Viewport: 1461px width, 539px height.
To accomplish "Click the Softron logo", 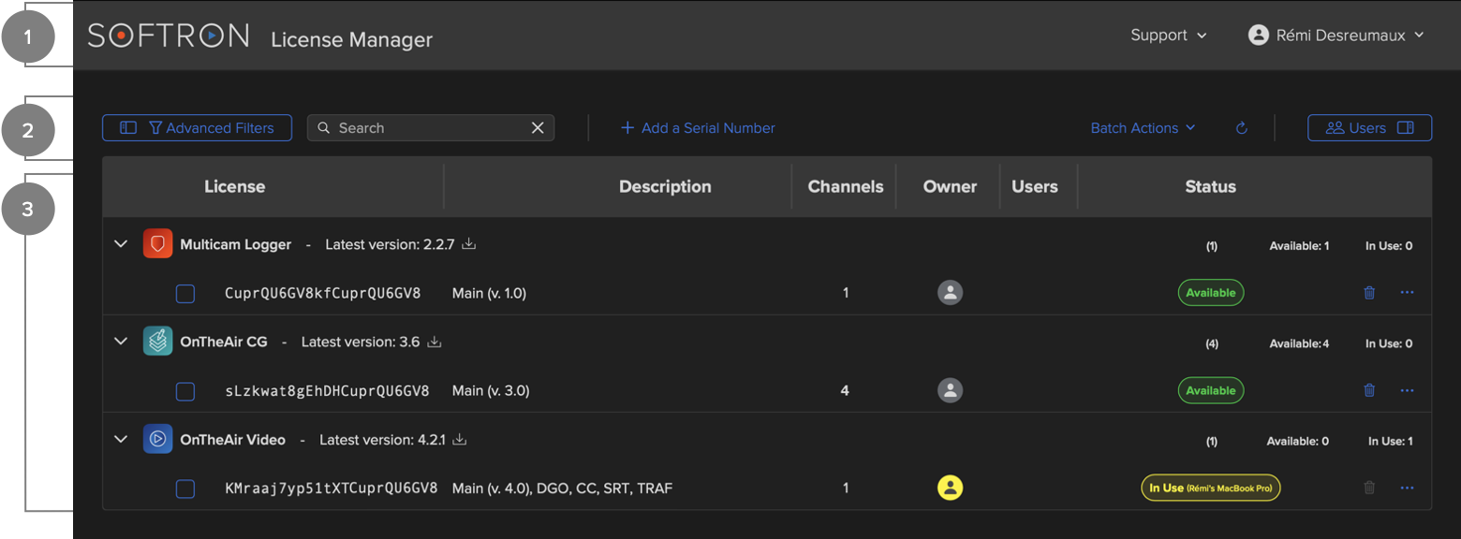I will point(169,36).
